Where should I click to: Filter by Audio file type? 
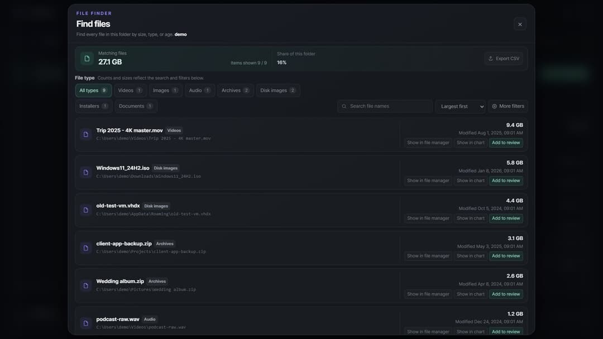(199, 91)
